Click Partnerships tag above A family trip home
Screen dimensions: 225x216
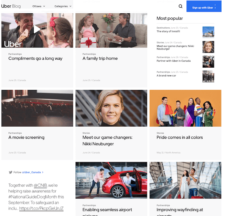pyautogui.click(x=89, y=54)
